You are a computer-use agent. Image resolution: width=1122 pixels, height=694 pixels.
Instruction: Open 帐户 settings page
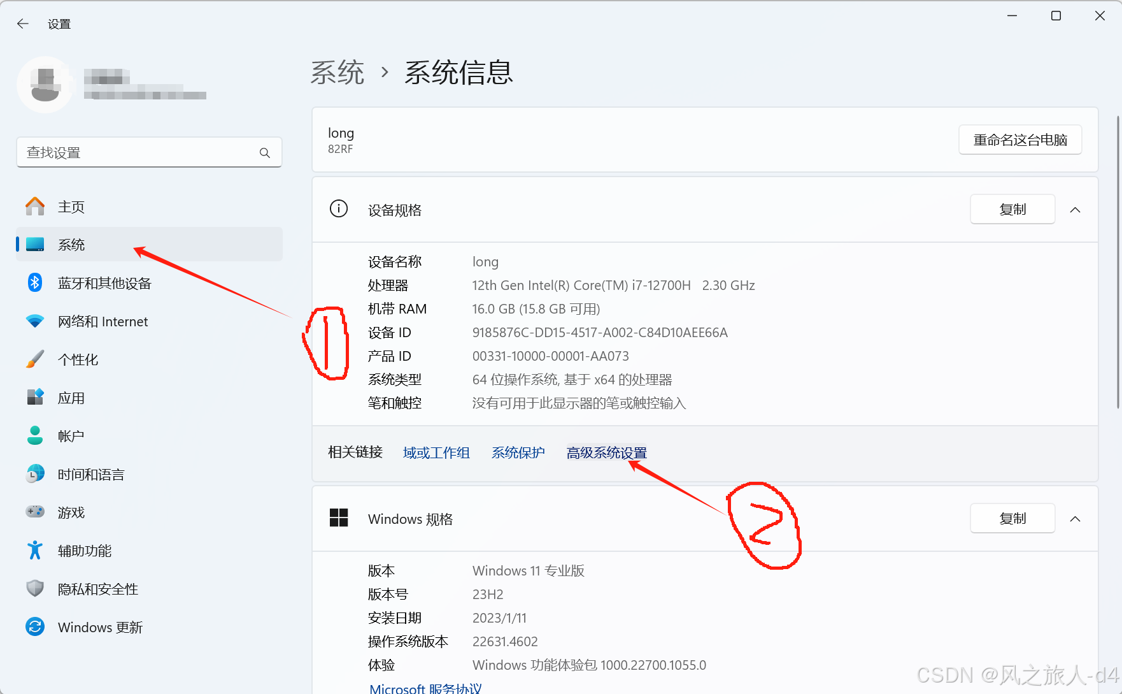pos(149,436)
